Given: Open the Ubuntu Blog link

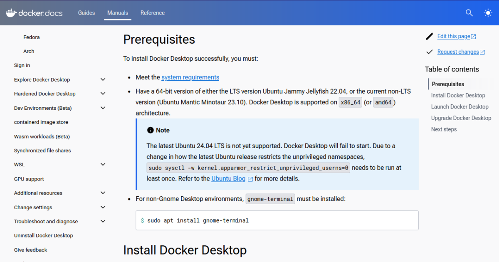Looking at the screenshot, I should click(x=228, y=179).
